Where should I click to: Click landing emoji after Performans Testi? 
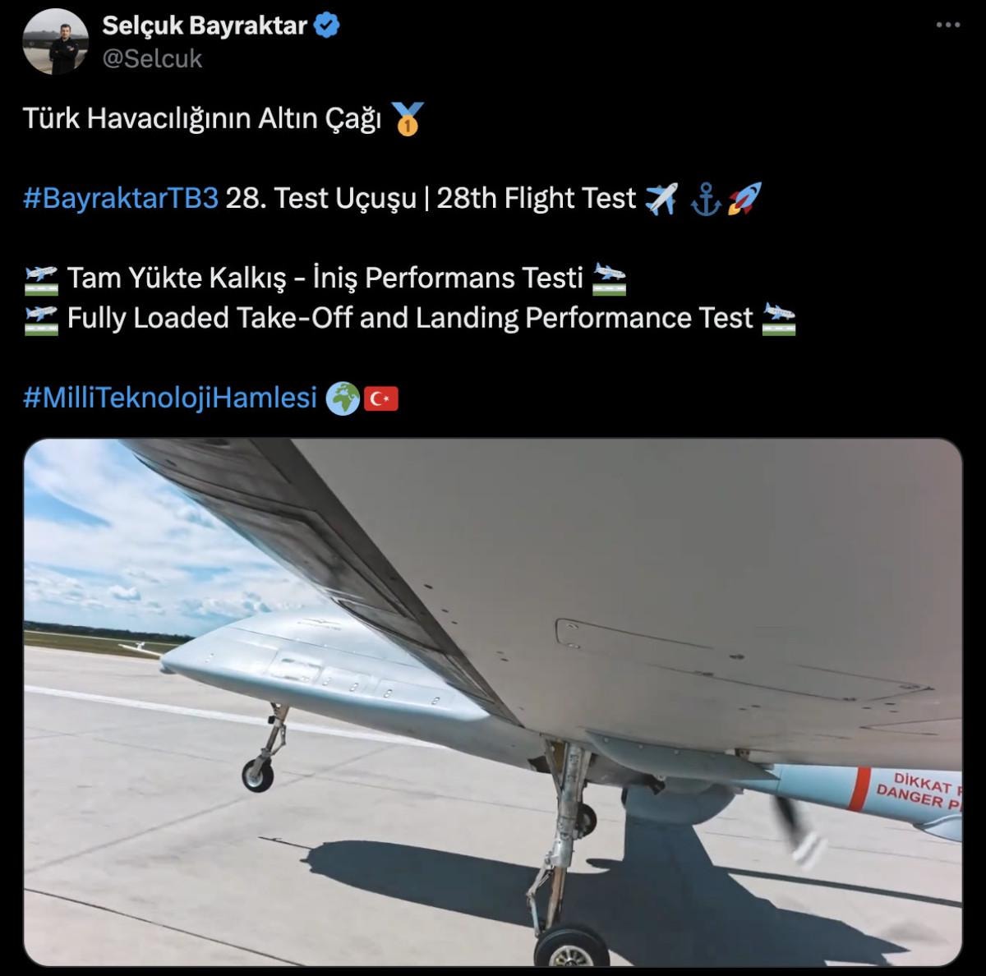click(609, 279)
